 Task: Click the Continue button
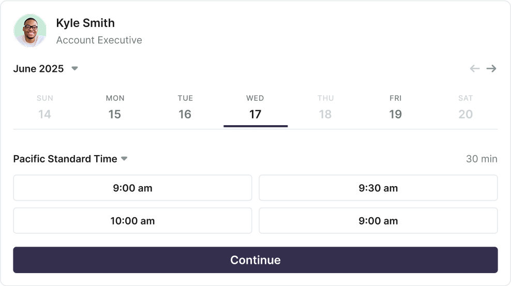click(x=255, y=260)
